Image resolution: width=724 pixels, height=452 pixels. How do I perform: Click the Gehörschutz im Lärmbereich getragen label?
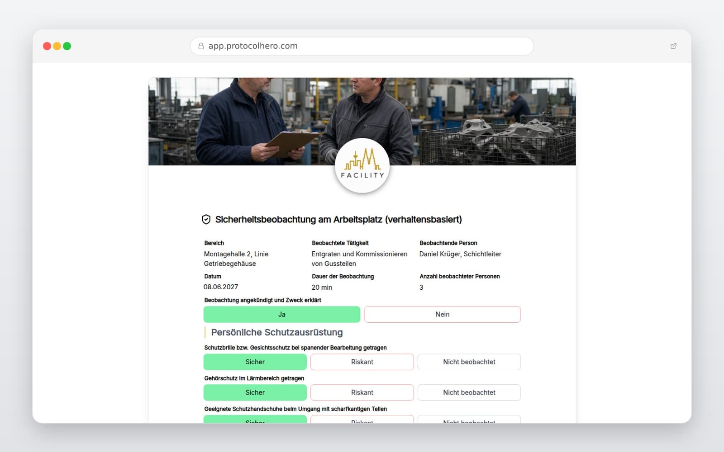click(254, 378)
